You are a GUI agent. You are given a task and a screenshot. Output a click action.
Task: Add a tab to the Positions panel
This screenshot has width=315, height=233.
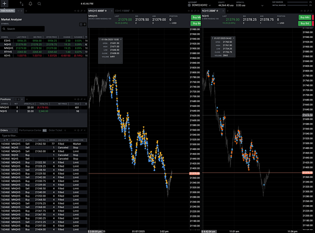click(27, 99)
